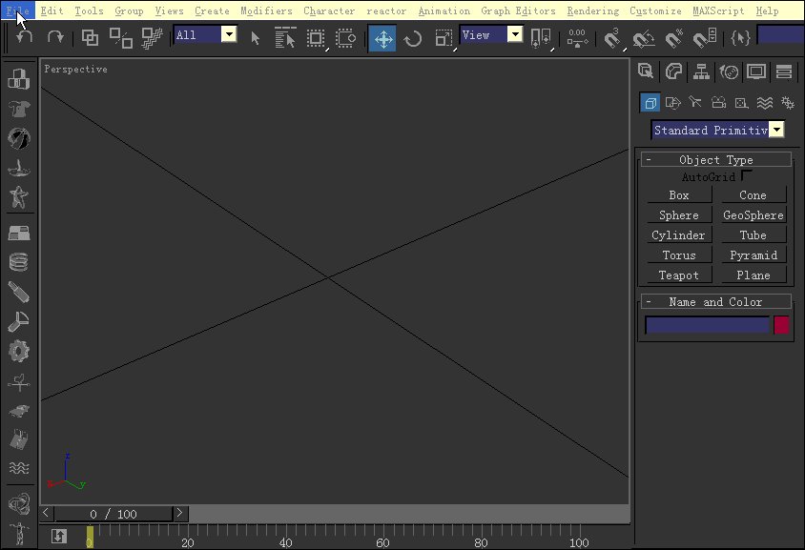Switch to the Select and Rotate tool
The width and height of the screenshot is (805, 550).
pos(413,38)
